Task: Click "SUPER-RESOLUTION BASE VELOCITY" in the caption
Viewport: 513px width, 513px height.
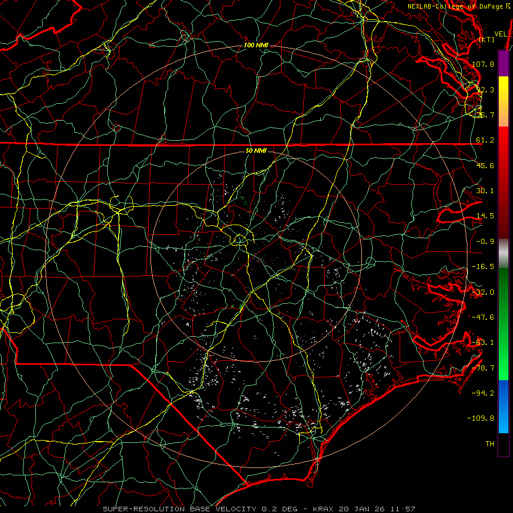Action: [180, 509]
